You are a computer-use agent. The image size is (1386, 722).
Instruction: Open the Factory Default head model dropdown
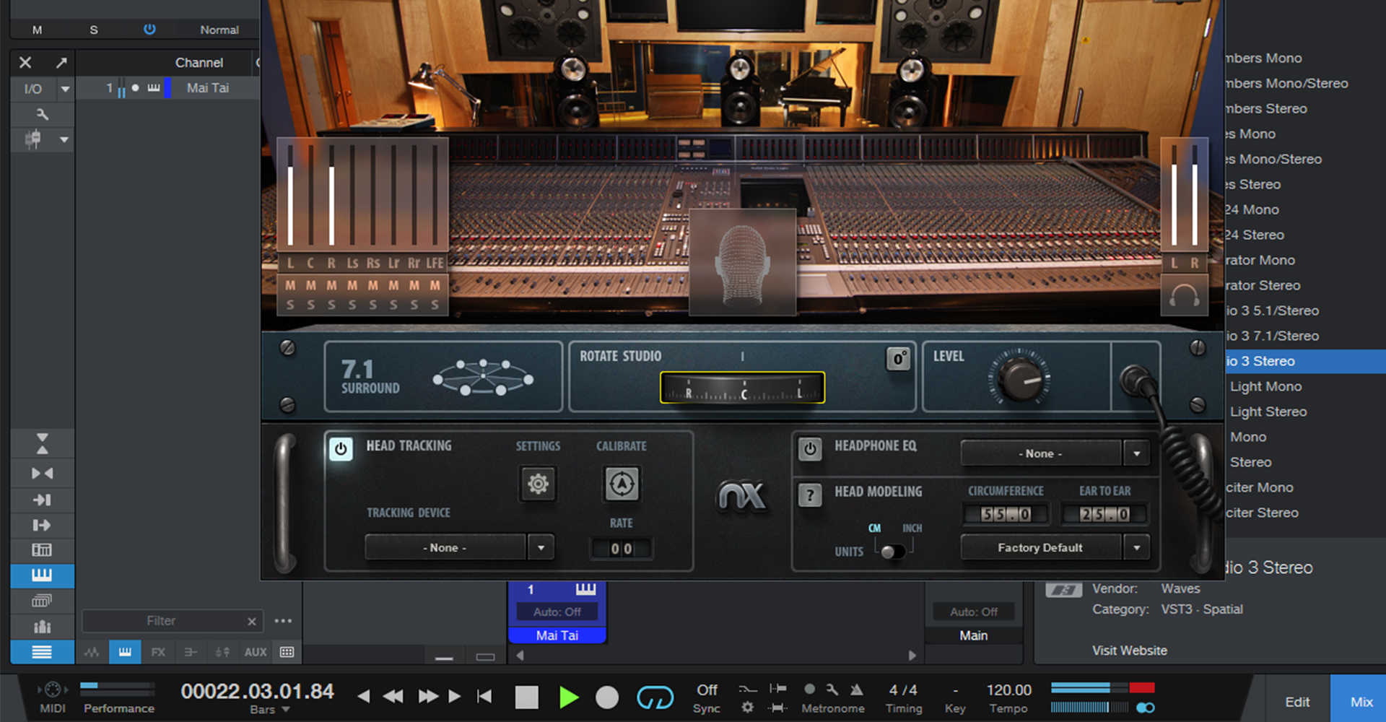(x=1136, y=548)
